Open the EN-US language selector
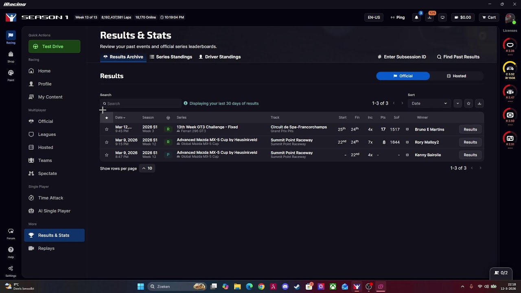The height and width of the screenshot is (293, 521). [x=374, y=17]
